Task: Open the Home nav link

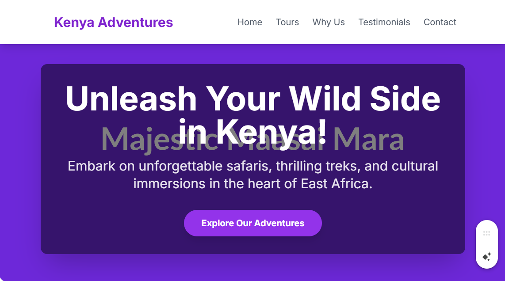Action: click(x=250, y=22)
